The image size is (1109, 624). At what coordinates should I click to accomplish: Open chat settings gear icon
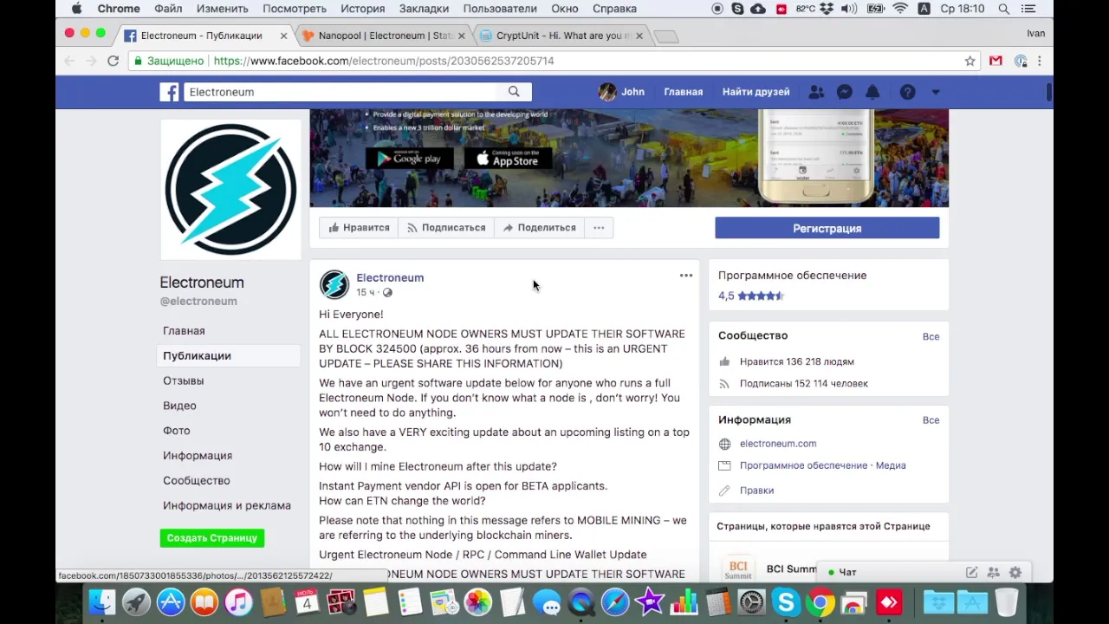(1015, 572)
